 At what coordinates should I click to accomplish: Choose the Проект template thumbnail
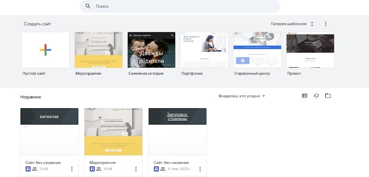310,50
